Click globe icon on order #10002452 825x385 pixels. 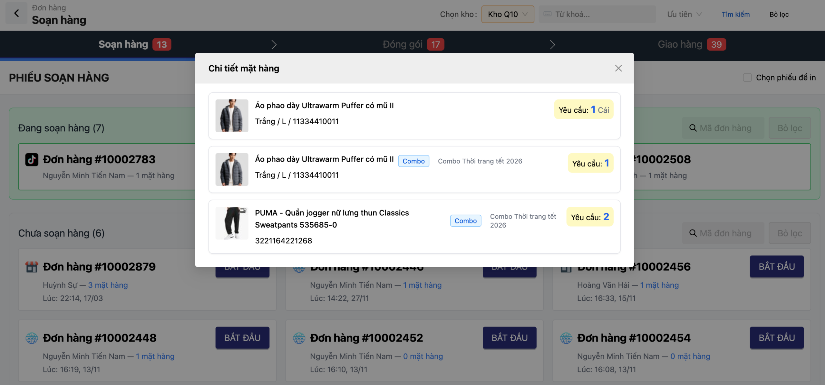(x=299, y=338)
